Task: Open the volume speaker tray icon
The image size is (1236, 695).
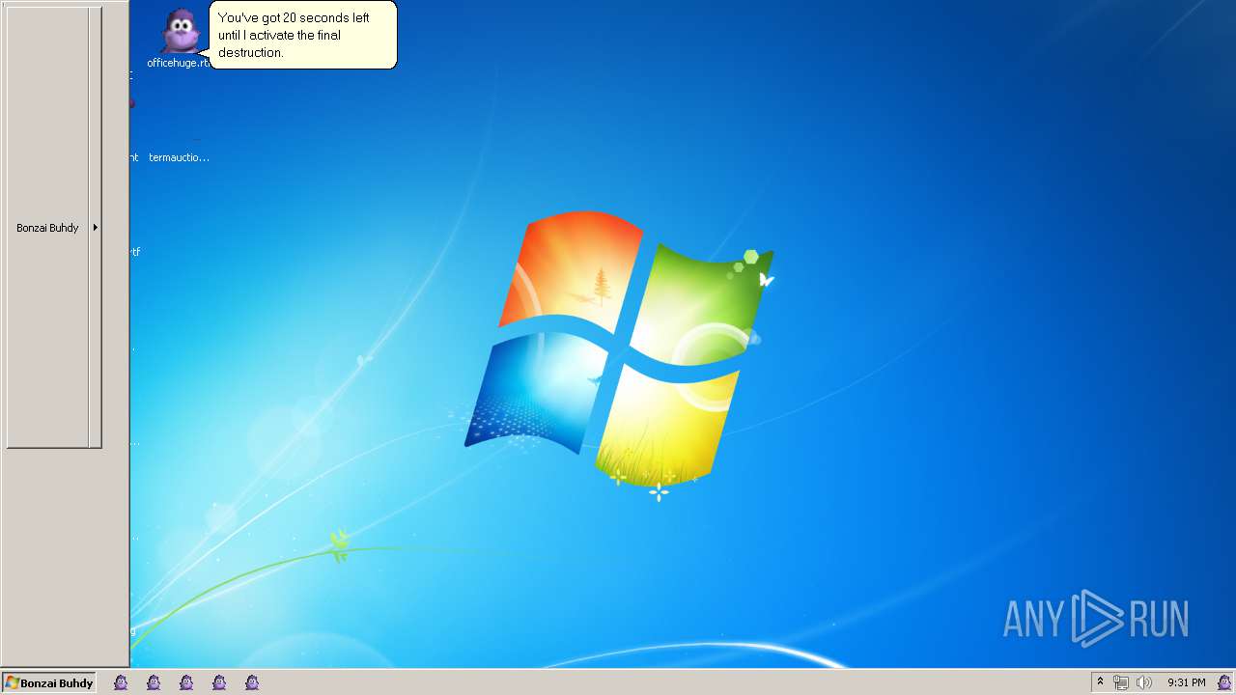Action: (1144, 682)
